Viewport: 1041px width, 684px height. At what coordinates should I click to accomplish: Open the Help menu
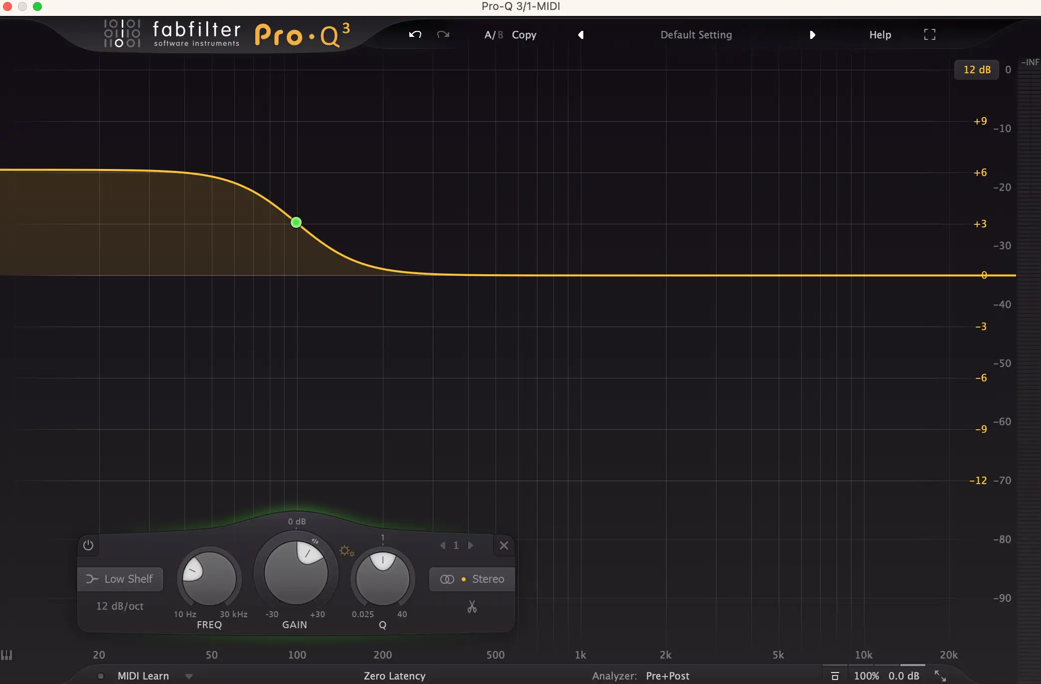coord(880,35)
